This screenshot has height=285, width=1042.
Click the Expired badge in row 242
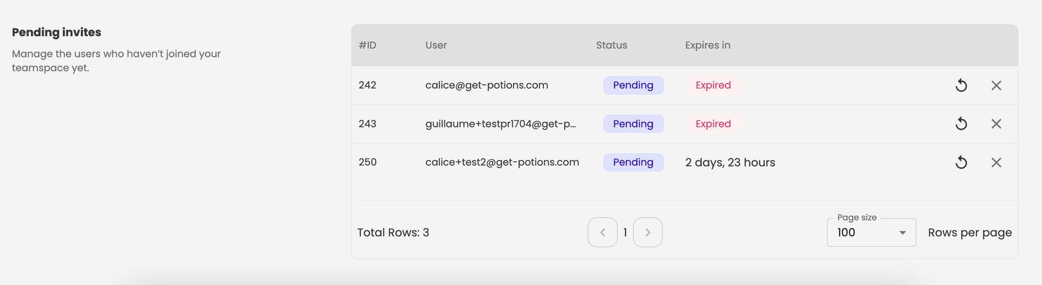pos(713,85)
